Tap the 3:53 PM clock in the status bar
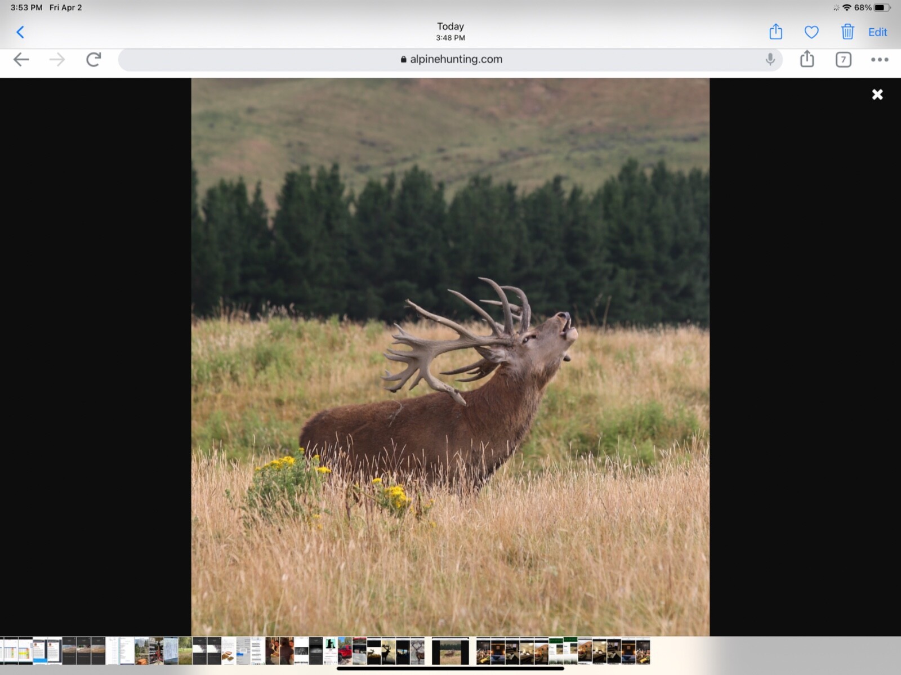Viewport: 901px width, 675px height. [x=26, y=7]
